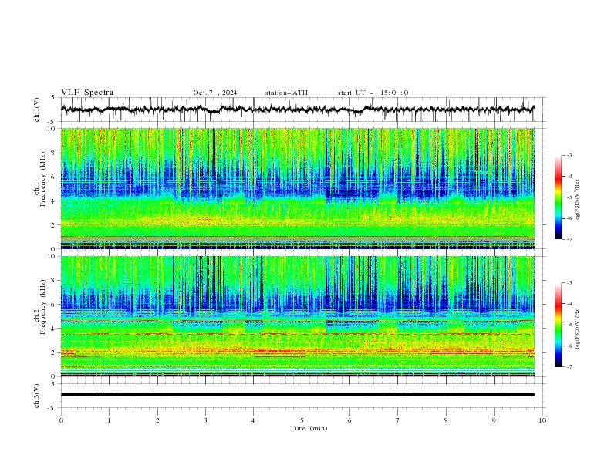This screenshot has height=472, width=611.
Task: Click the "ch.1(V)" waveform axis label
Action: pyautogui.click(x=37, y=110)
